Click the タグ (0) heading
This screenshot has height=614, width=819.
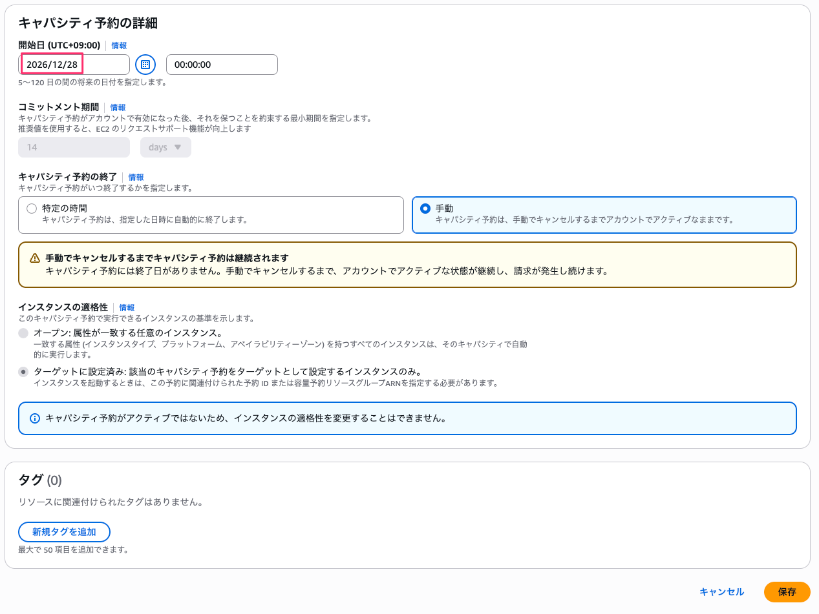[40, 480]
